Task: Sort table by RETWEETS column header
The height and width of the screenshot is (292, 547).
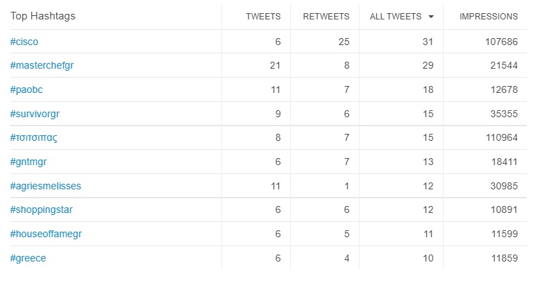Action: point(326,17)
